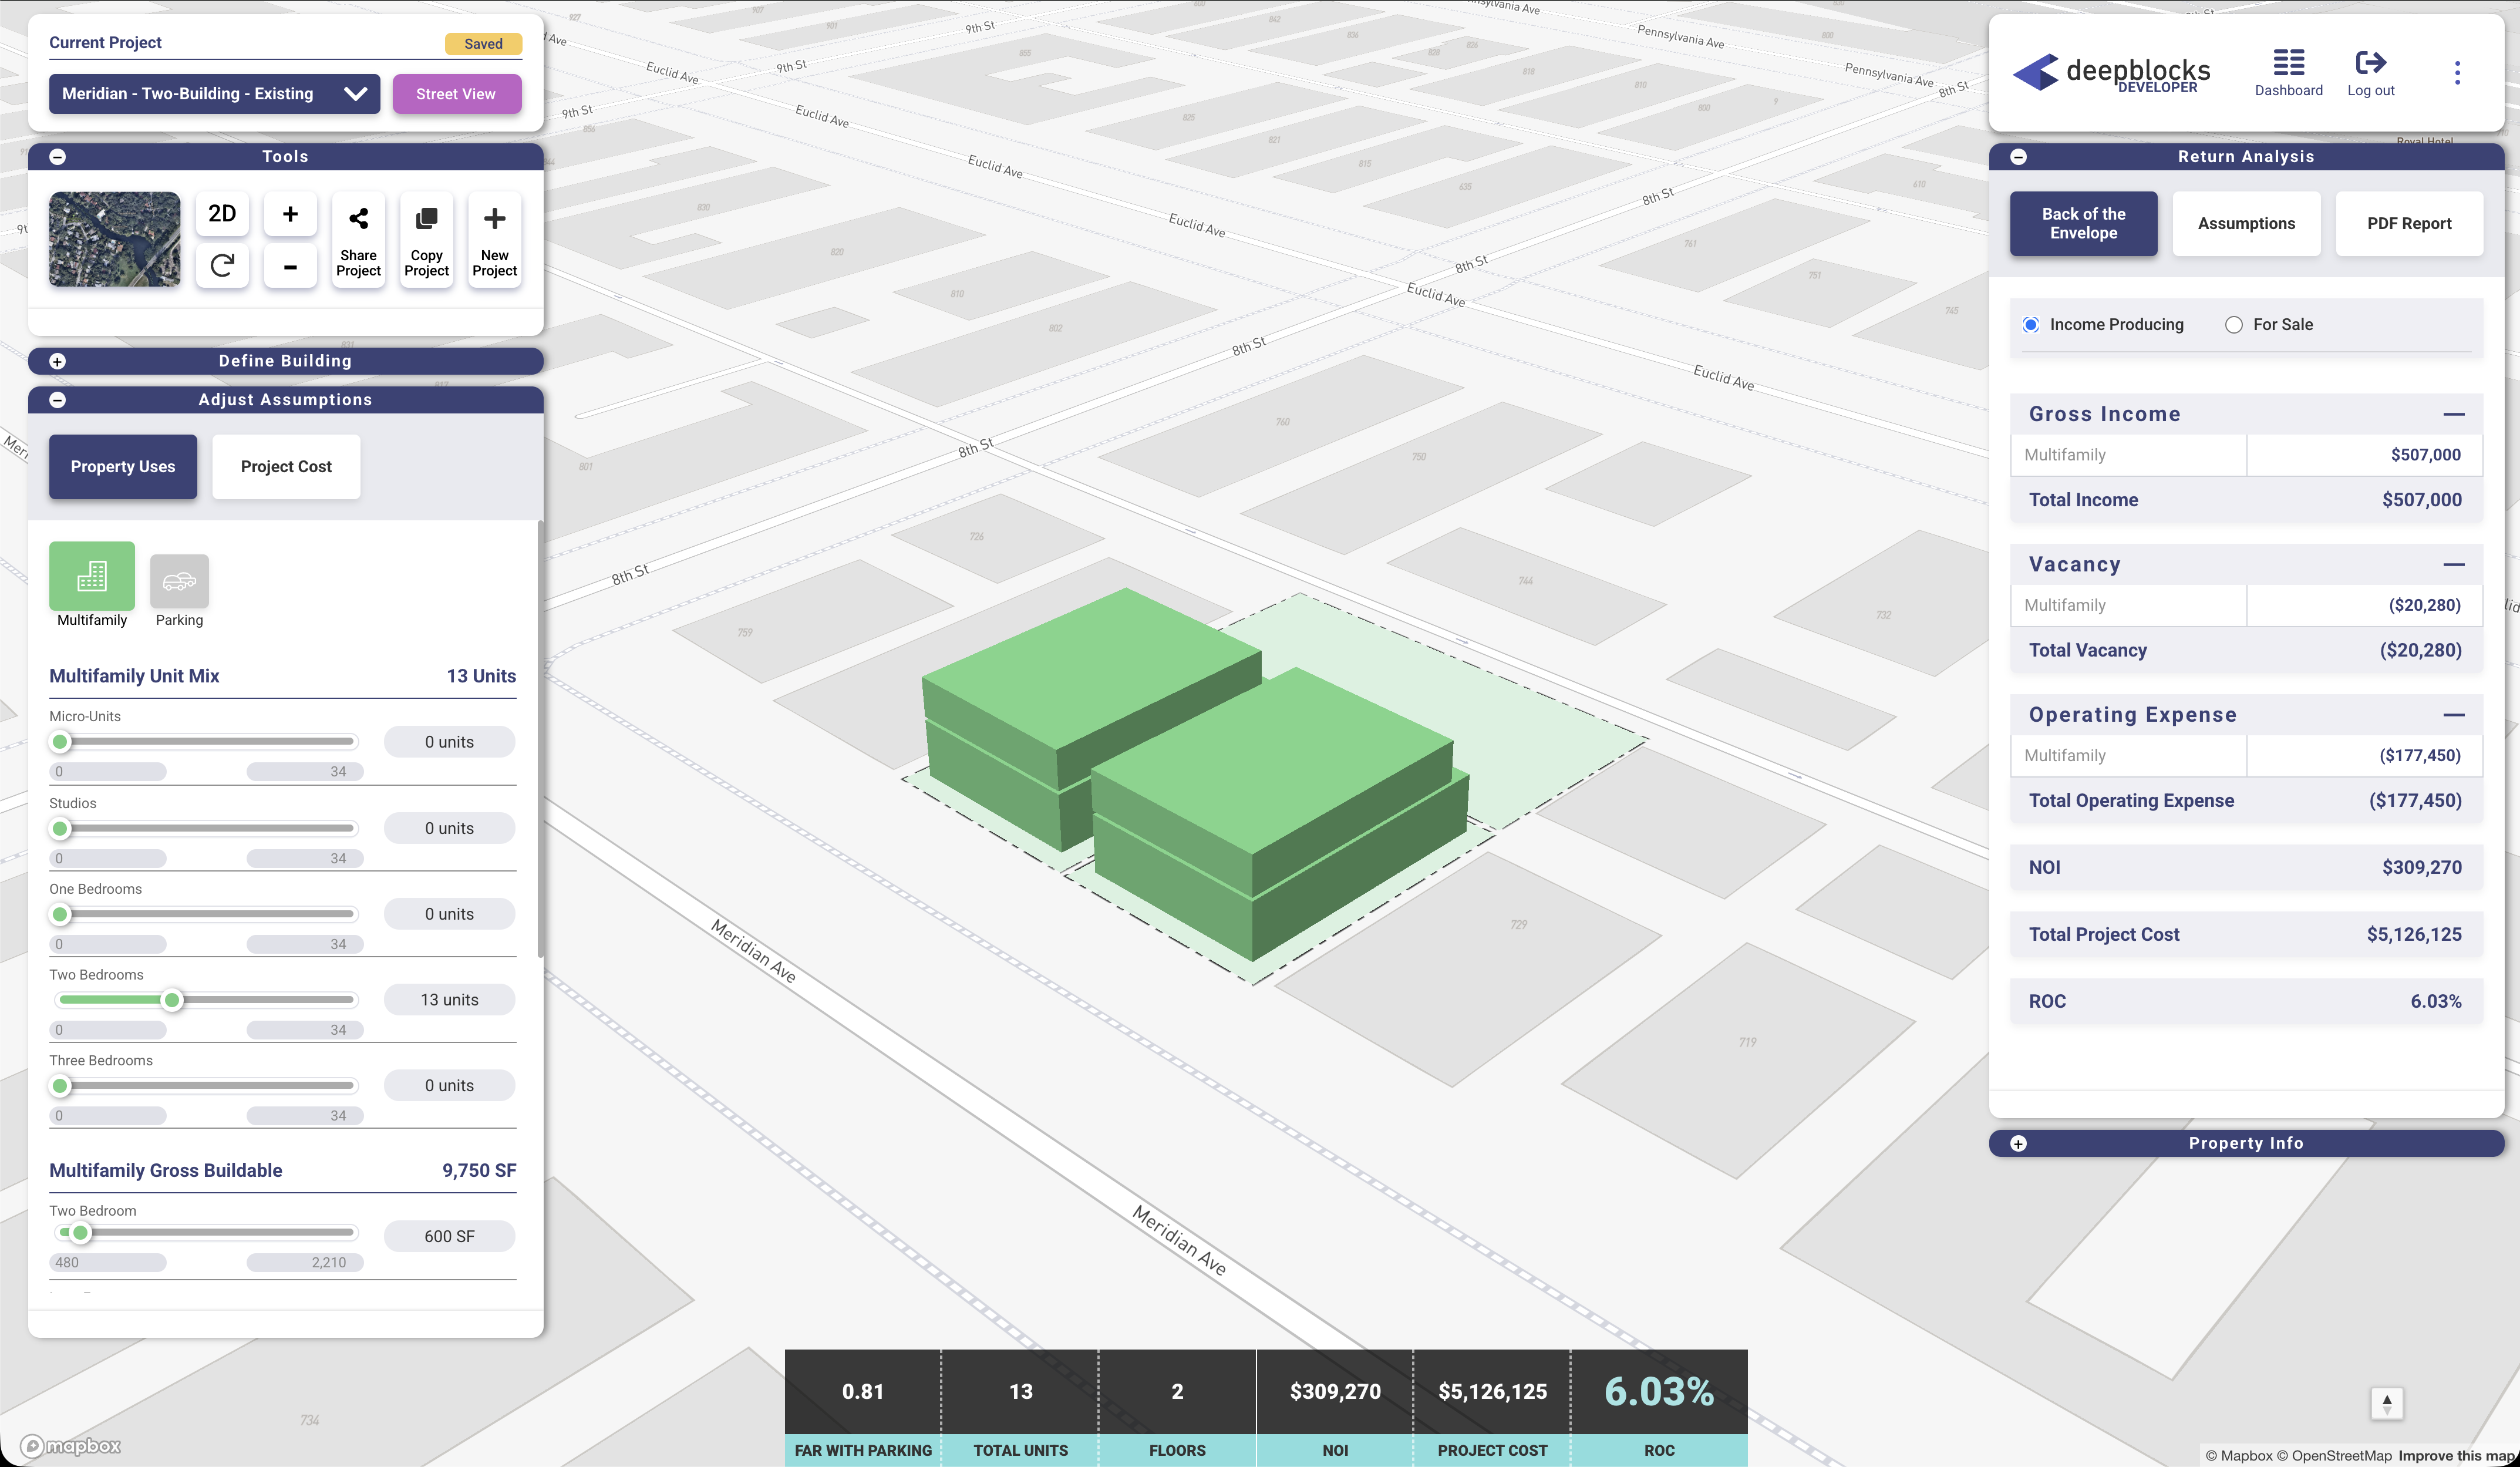Click the Share Project icon
Image resolution: width=2520 pixels, height=1467 pixels.
point(358,239)
